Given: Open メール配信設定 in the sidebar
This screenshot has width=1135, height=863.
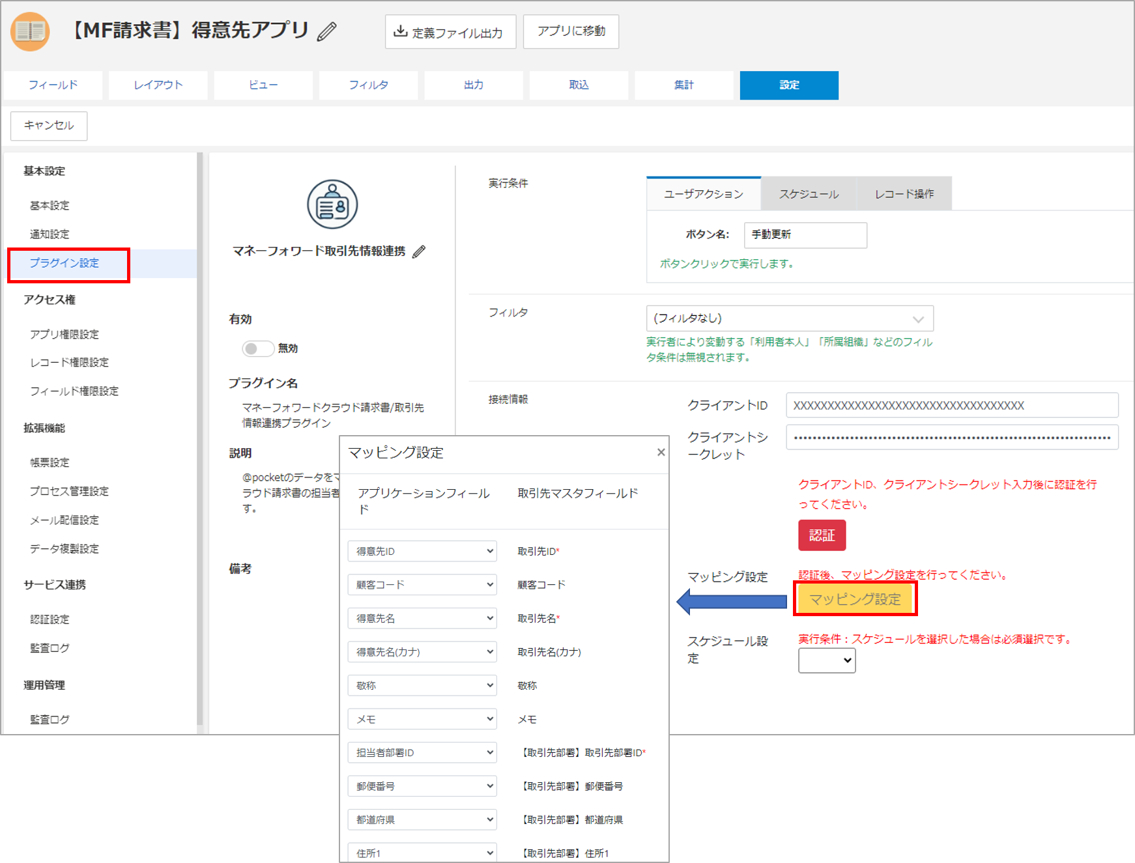Looking at the screenshot, I should click(65, 520).
